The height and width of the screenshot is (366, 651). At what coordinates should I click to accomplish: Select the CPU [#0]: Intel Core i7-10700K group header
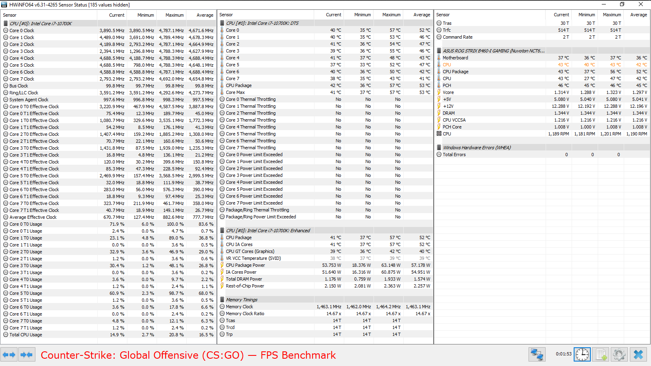point(109,24)
